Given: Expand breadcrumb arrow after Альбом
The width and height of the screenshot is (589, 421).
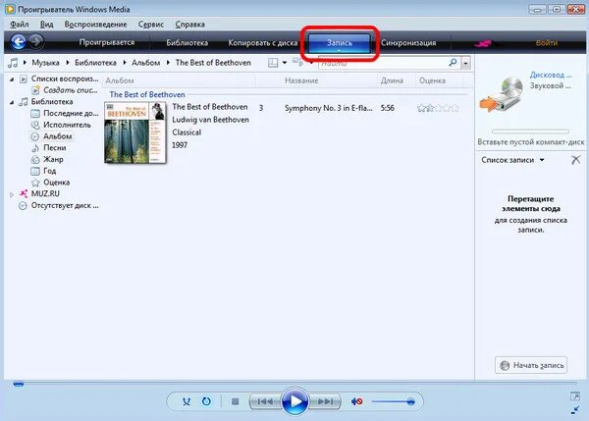Looking at the screenshot, I should [168, 63].
